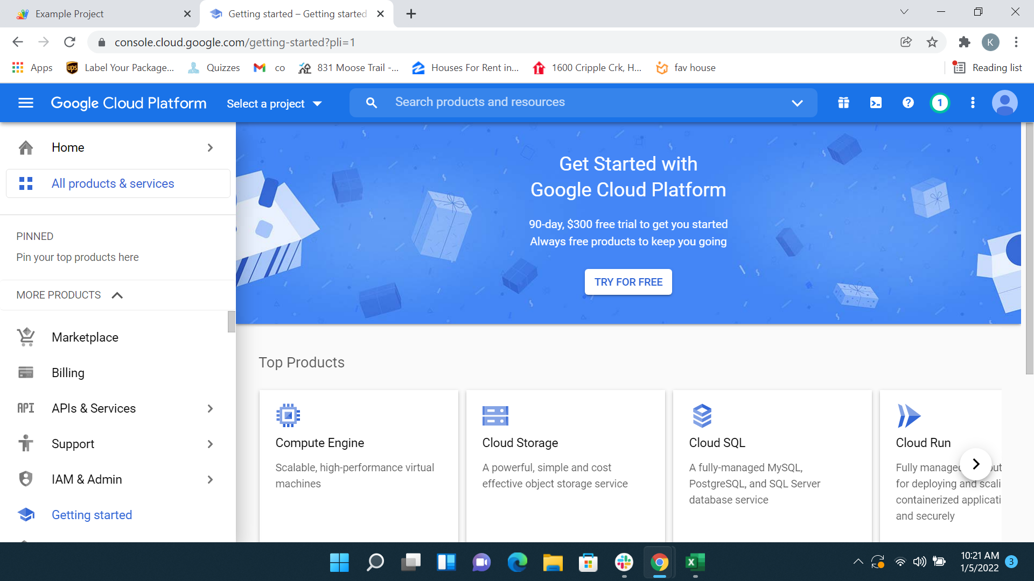Click the IAM & Admin shield icon
The image size is (1034, 581).
pos(26,479)
